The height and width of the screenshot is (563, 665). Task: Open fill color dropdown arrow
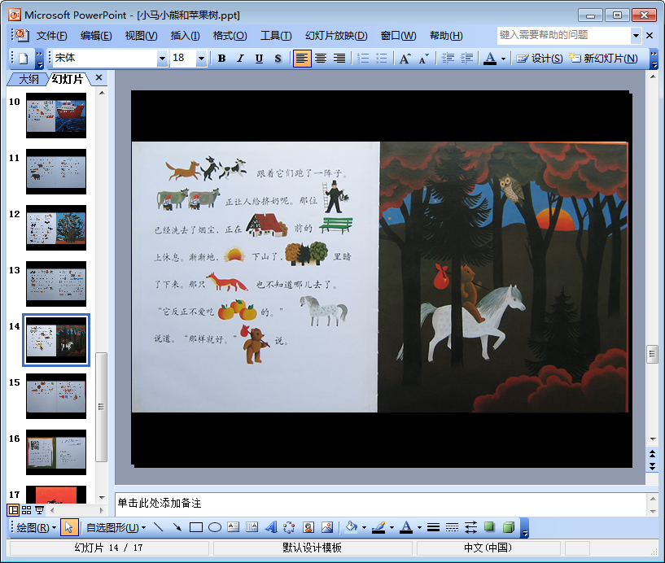(365, 527)
